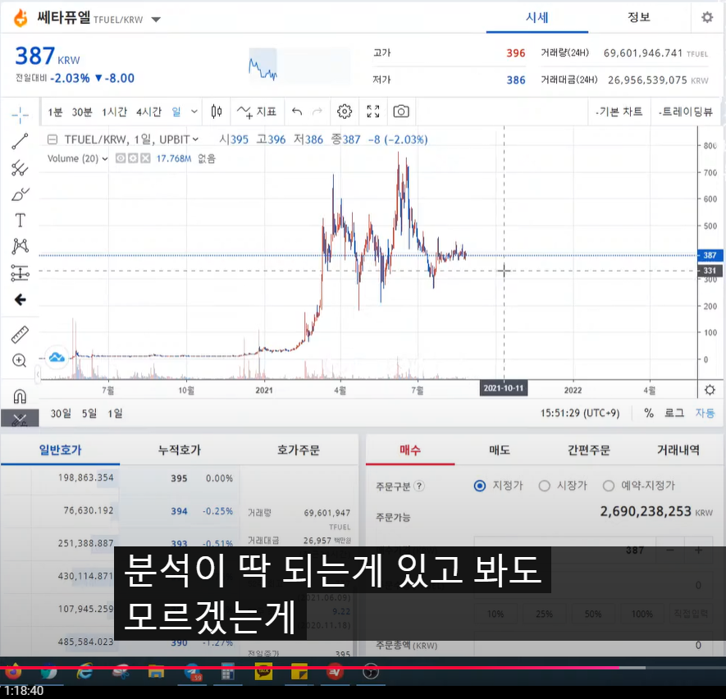Switch to 트레이딩뷰 chart mode

pos(686,112)
